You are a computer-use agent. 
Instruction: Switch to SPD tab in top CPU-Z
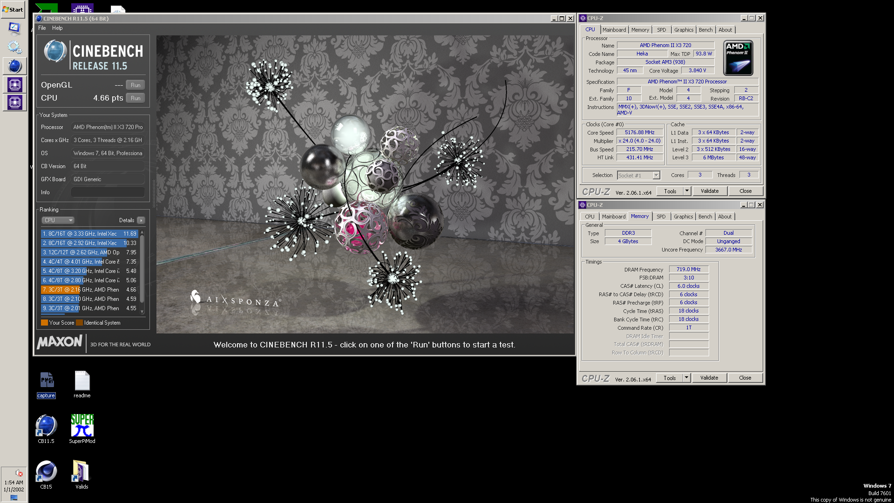[x=662, y=30]
